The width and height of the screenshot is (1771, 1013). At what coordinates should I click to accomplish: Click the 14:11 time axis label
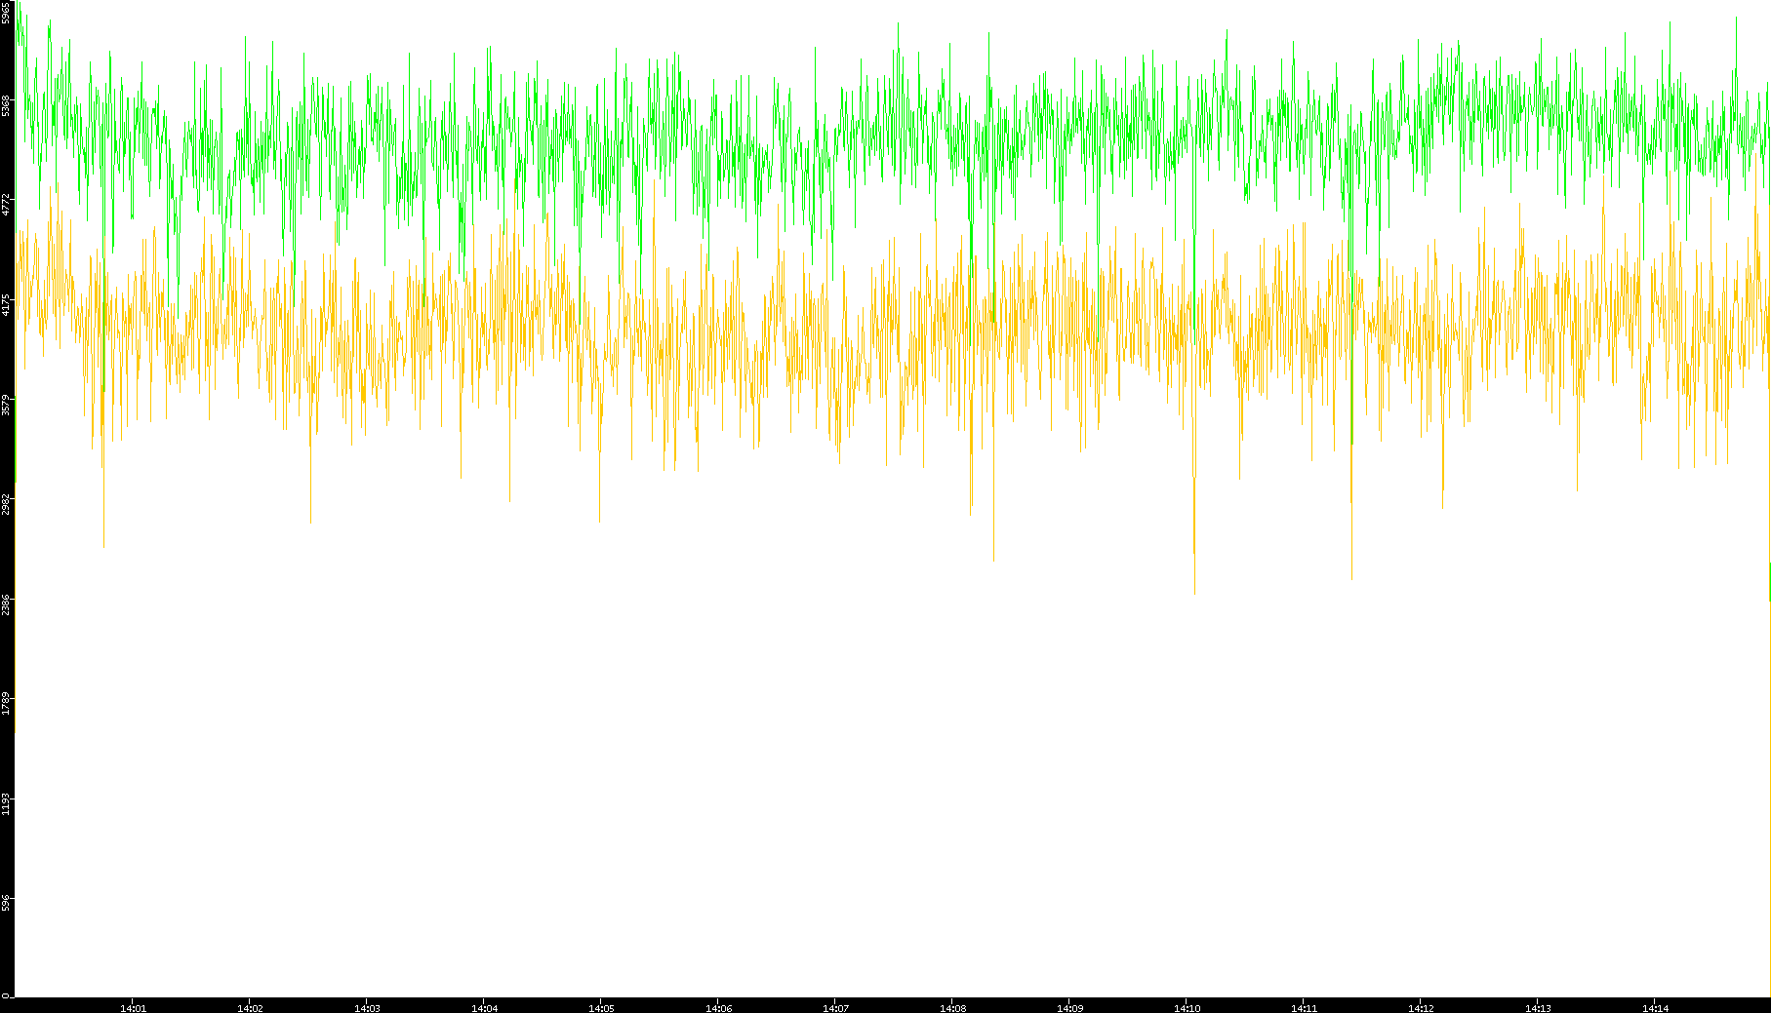tap(1304, 1008)
